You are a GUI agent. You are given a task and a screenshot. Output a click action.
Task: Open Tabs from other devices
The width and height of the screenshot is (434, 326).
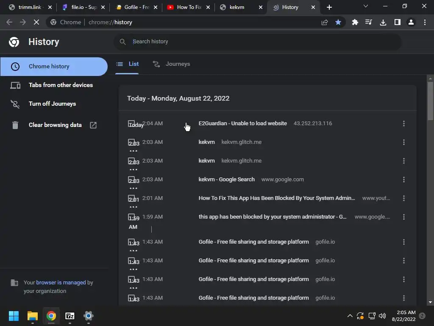click(x=54, y=85)
